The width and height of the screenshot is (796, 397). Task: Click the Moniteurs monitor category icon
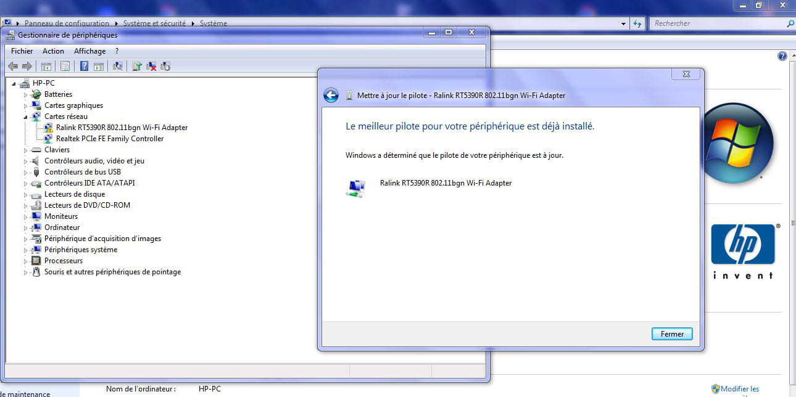(36, 216)
